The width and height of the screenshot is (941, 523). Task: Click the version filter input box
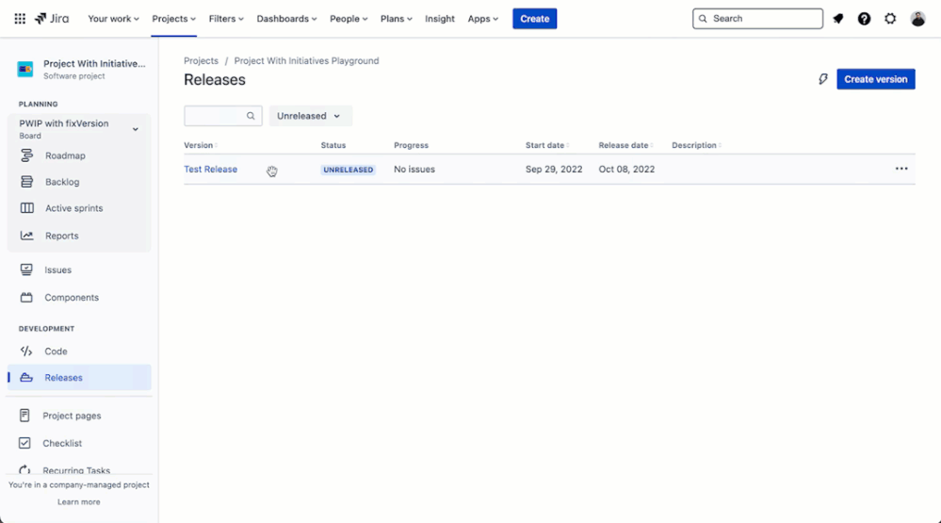point(222,116)
